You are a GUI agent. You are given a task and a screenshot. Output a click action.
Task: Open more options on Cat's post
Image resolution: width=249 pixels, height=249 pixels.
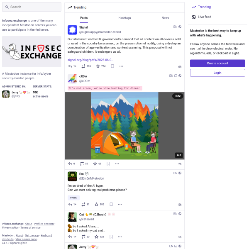click(x=120, y=237)
